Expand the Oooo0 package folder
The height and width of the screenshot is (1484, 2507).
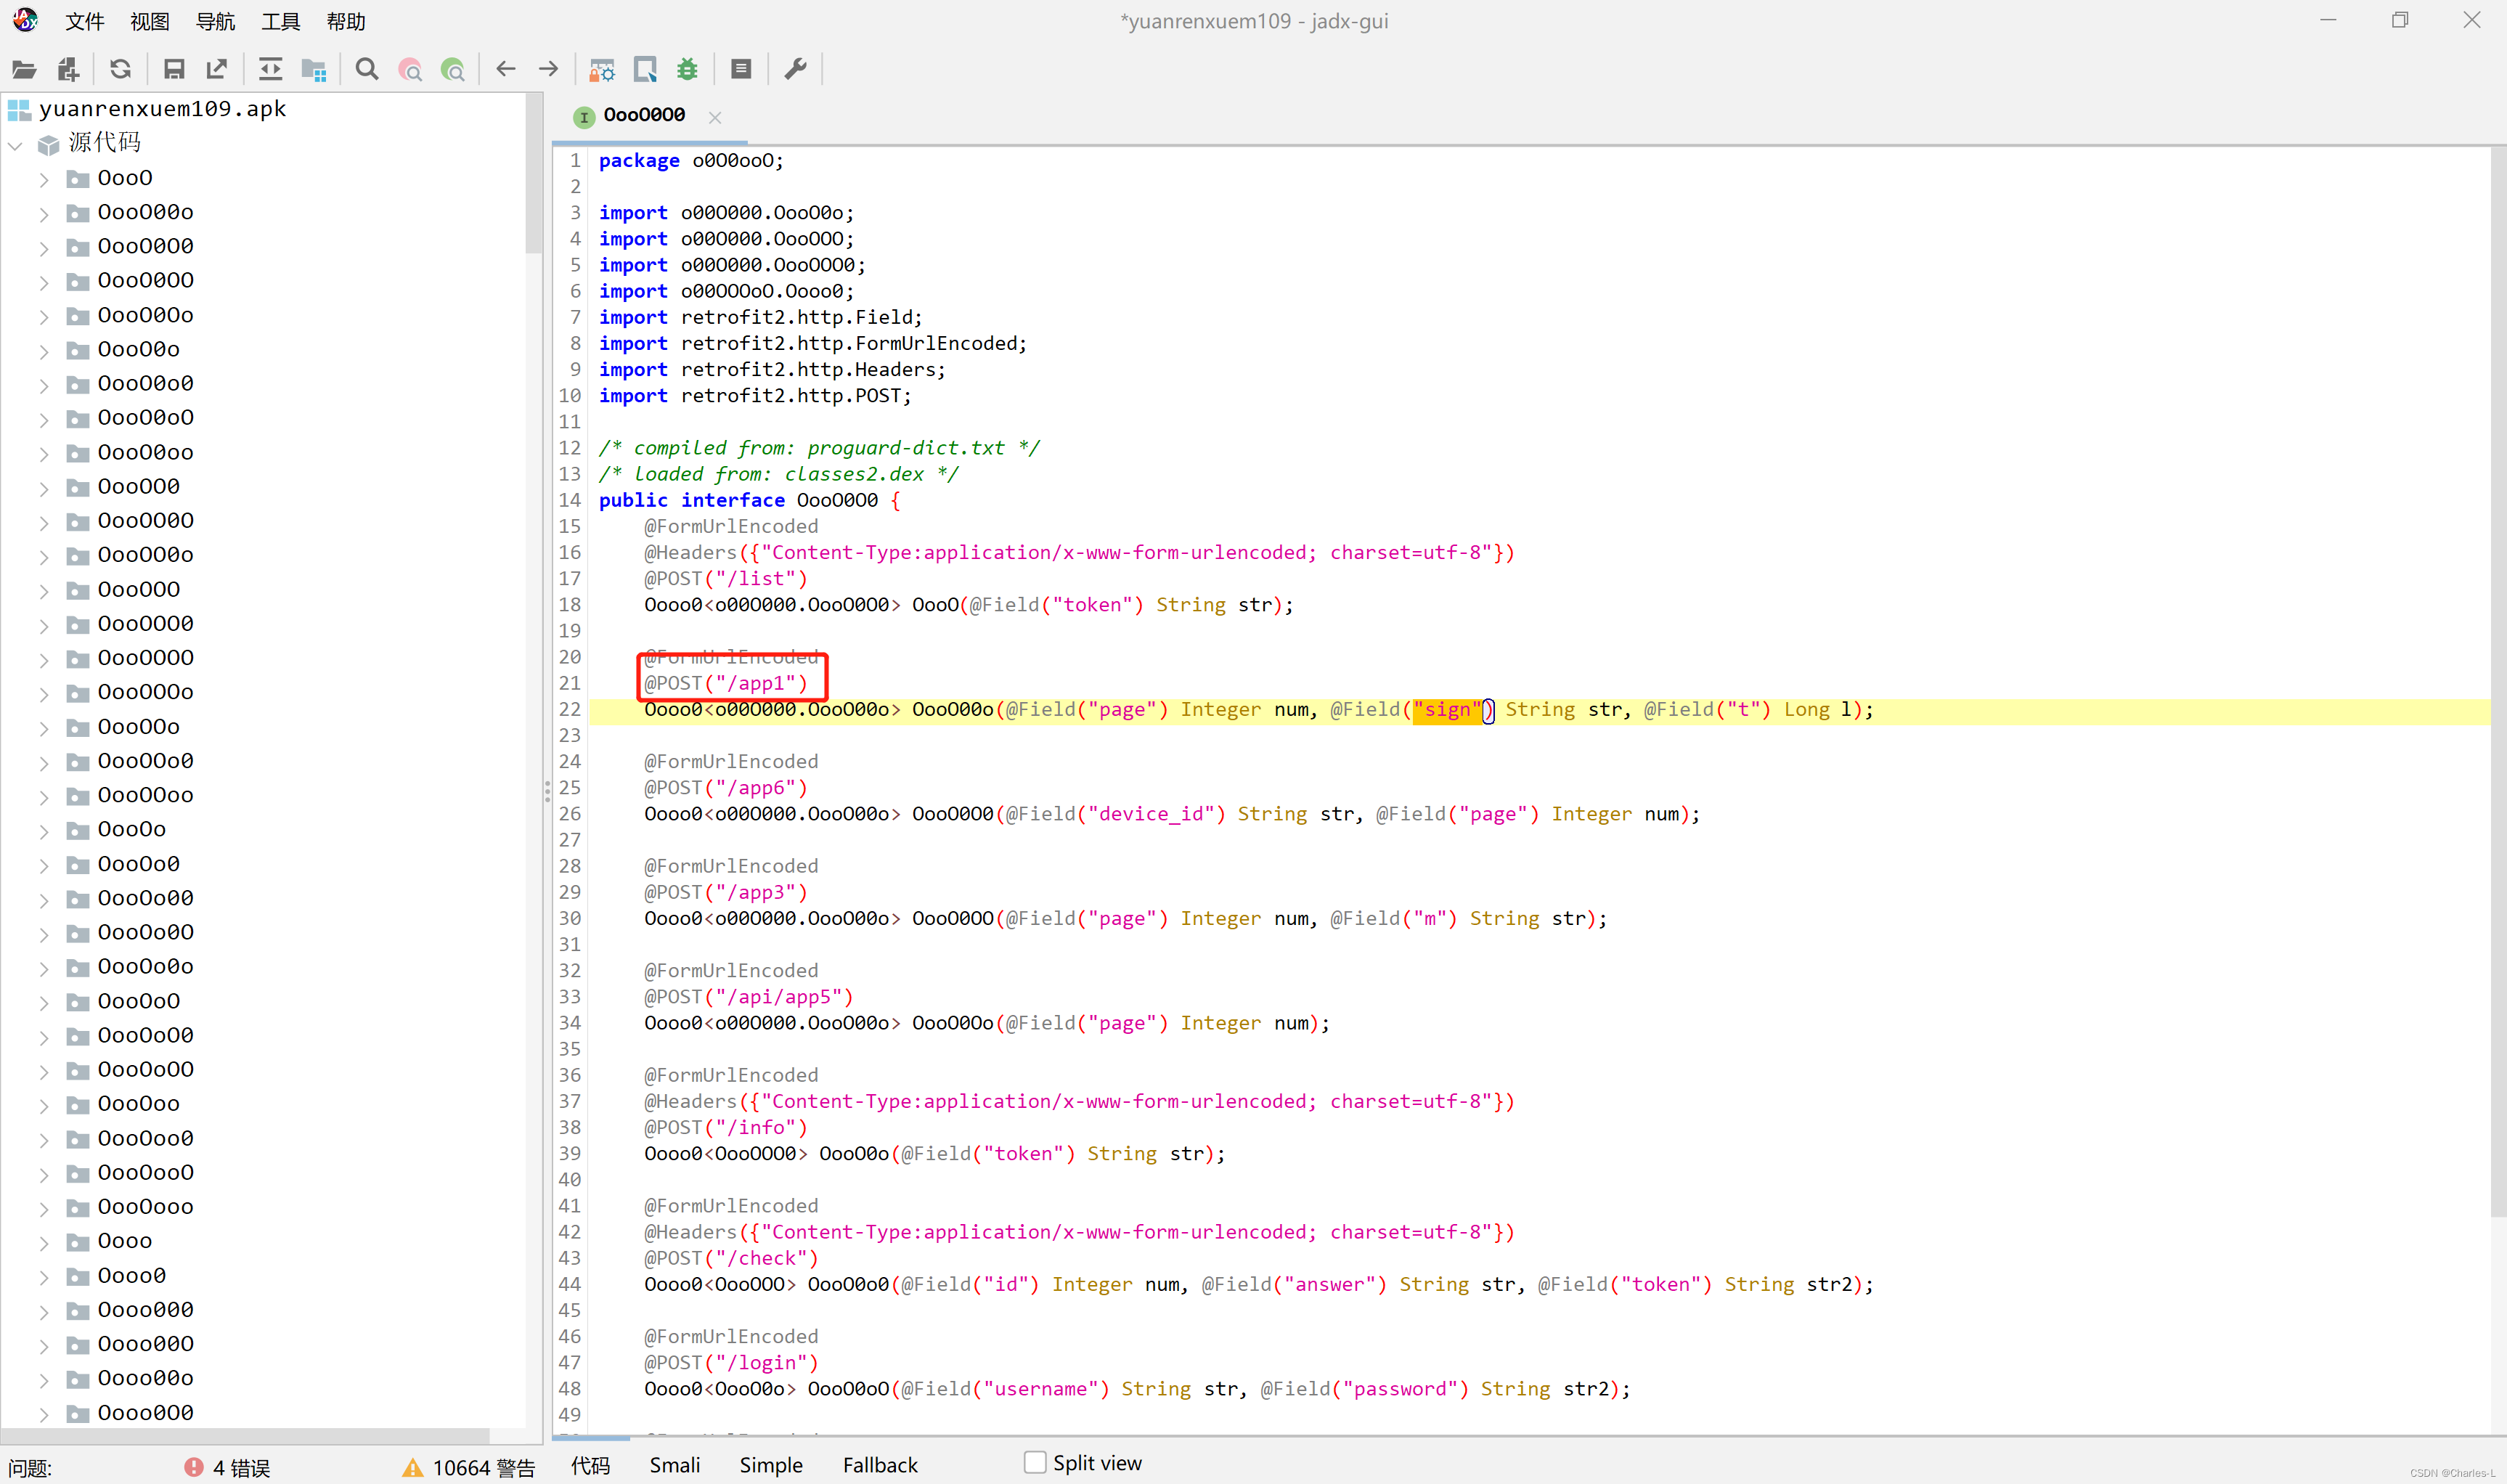(x=44, y=1276)
